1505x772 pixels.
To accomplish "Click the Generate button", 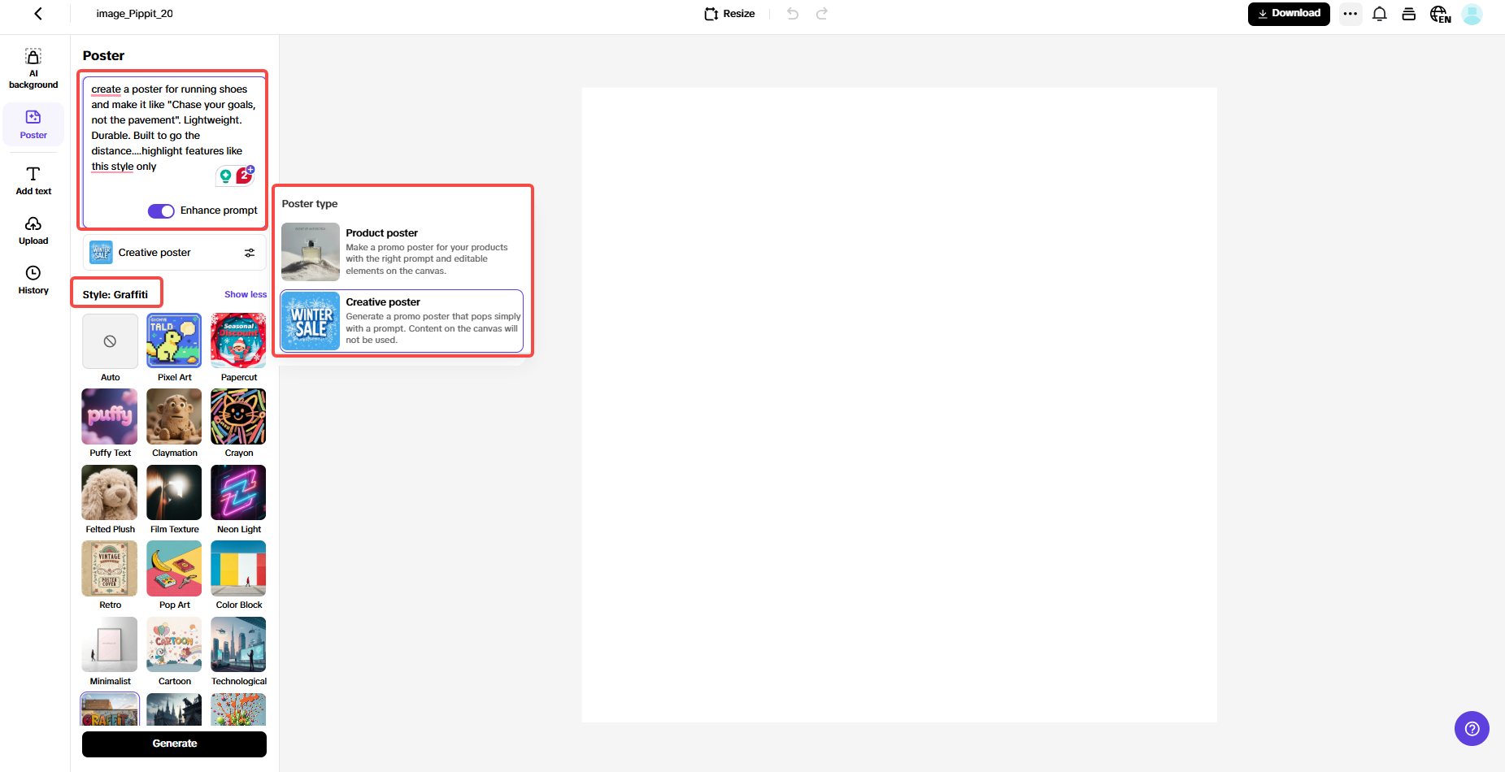I will tap(174, 744).
